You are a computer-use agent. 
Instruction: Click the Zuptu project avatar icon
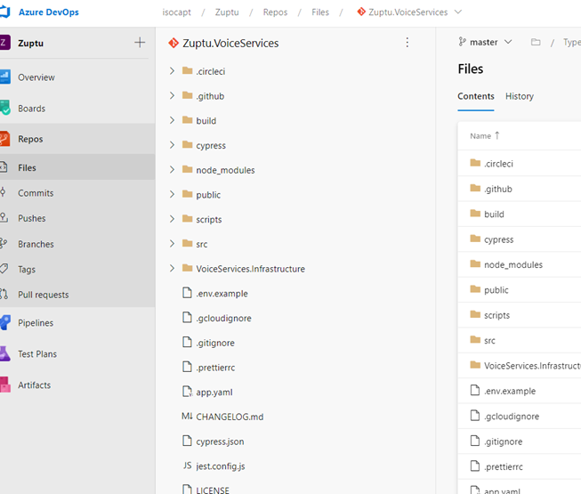(x=4, y=43)
